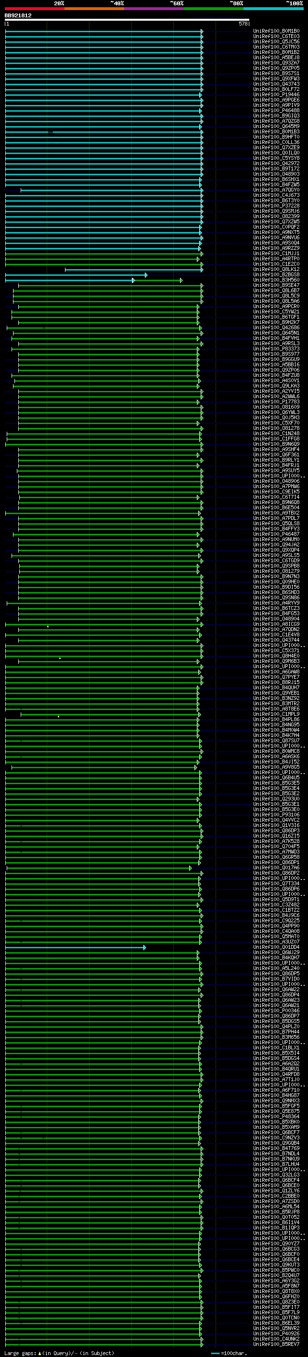The image size is (308, 1357).
Task: Click the purple ~60% identity legend segment
Action: pyautogui.click(x=154, y=9)
